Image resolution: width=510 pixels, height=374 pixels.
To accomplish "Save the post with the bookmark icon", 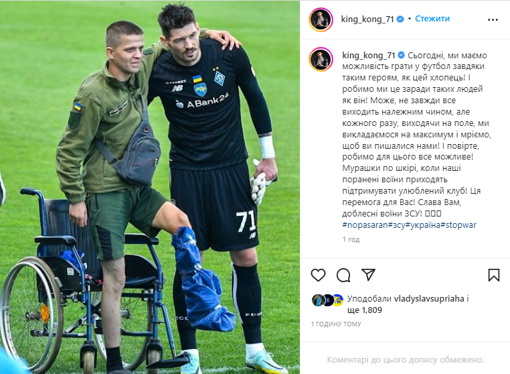I will (x=494, y=275).
